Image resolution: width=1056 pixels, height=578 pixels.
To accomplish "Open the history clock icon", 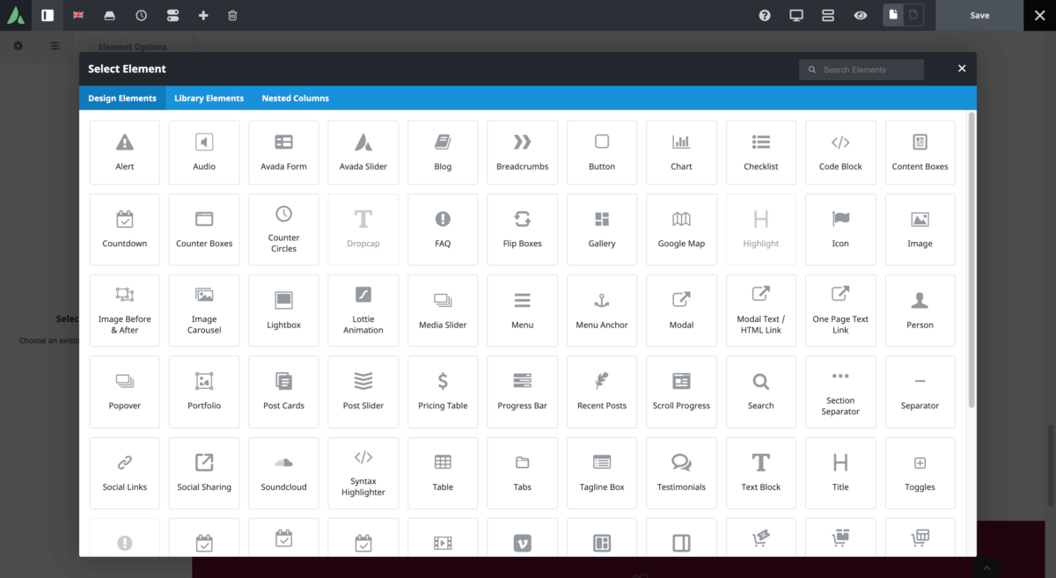I will tap(141, 15).
